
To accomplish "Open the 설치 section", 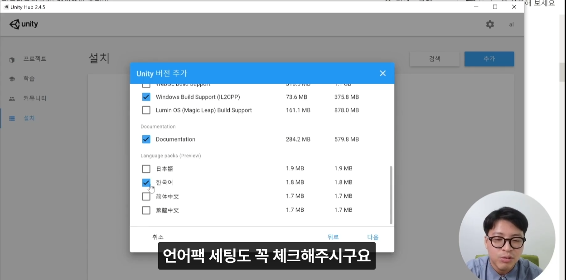I will coord(29,119).
